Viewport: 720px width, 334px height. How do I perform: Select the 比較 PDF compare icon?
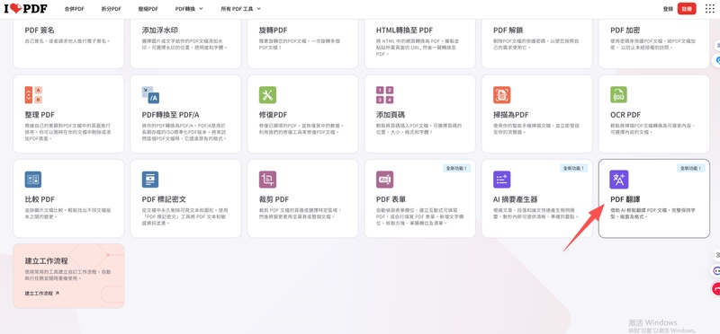point(33,180)
